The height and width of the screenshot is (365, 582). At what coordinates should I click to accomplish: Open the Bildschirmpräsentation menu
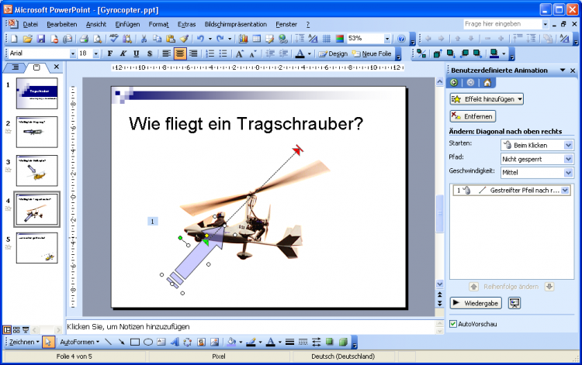pos(235,25)
